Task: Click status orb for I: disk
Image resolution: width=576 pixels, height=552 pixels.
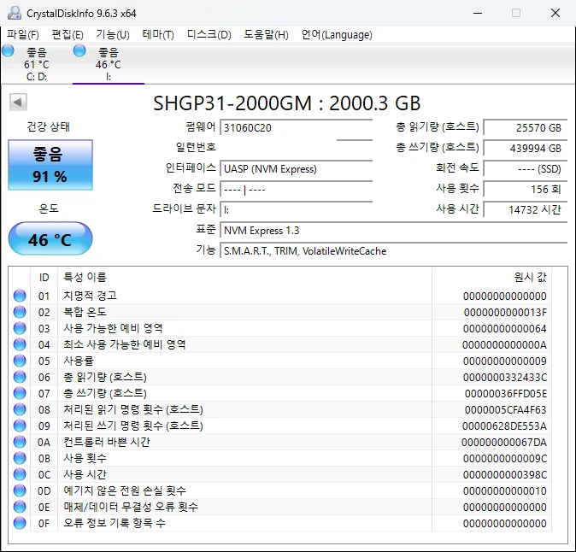Action: pyautogui.click(x=79, y=50)
